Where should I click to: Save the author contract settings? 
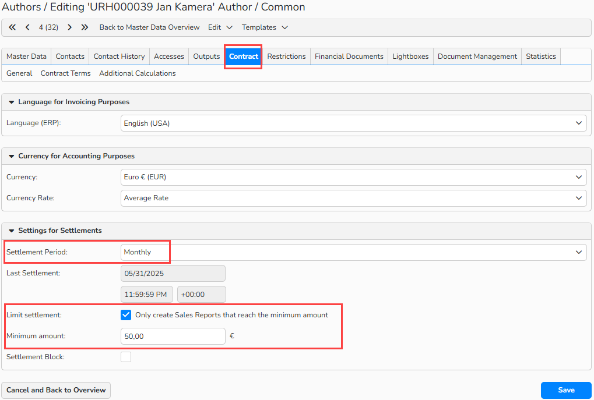(x=566, y=390)
